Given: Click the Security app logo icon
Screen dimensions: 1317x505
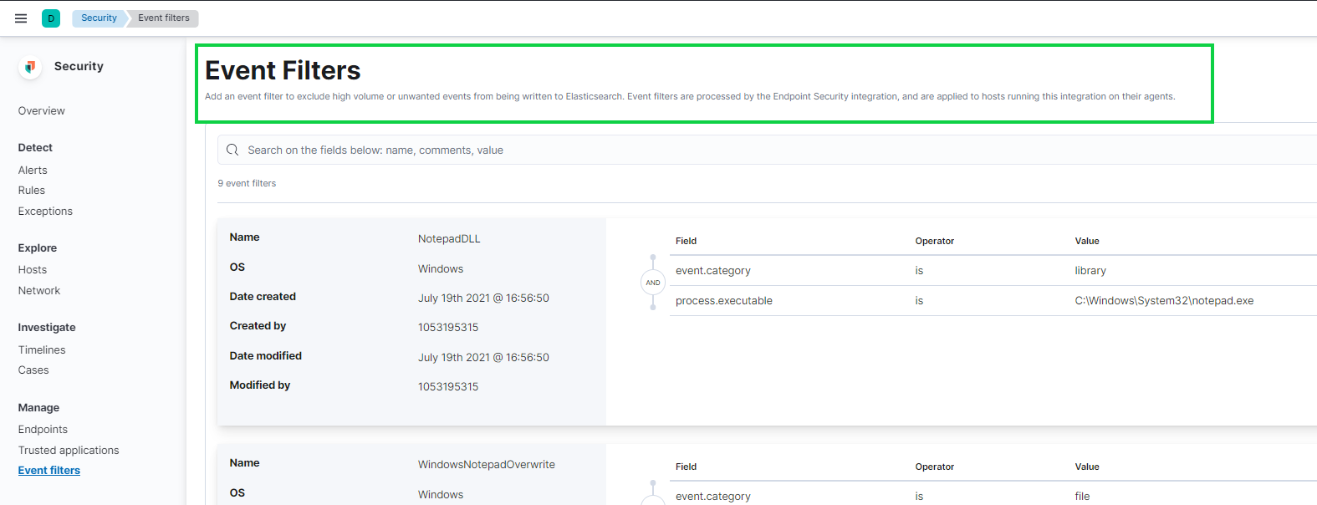Looking at the screenshot, I should pyautogui.click(x=30, y=67).
